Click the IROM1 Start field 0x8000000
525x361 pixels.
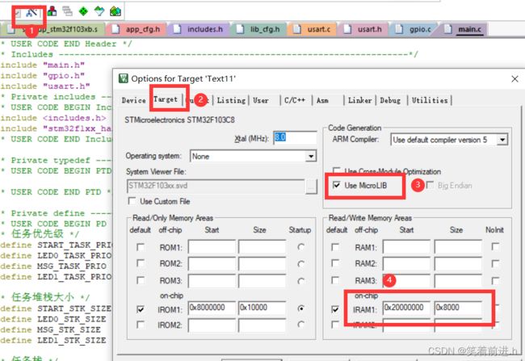coord(212,308)
